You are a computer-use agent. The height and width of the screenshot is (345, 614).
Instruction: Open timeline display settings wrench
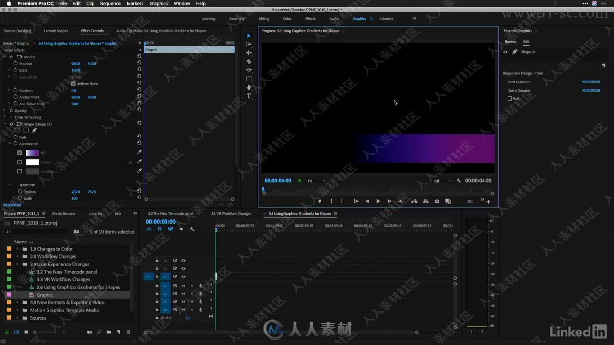point(192,229)
